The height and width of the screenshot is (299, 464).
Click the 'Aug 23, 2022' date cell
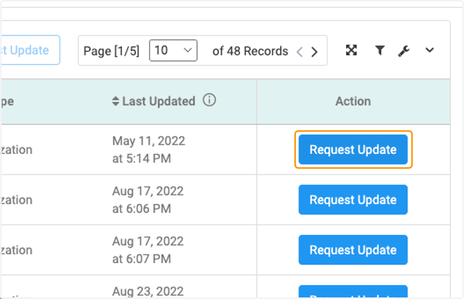point(148,291)
